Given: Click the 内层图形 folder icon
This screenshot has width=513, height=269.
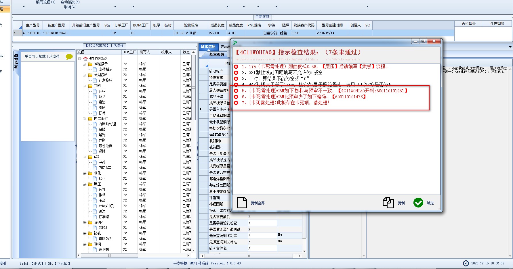Looking at the screenshot, I should click(90, 118).
